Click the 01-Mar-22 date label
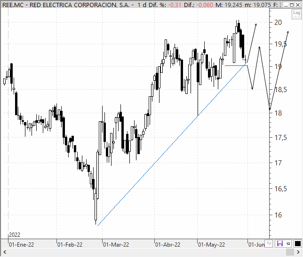303x257 pixels. [116, 245]
